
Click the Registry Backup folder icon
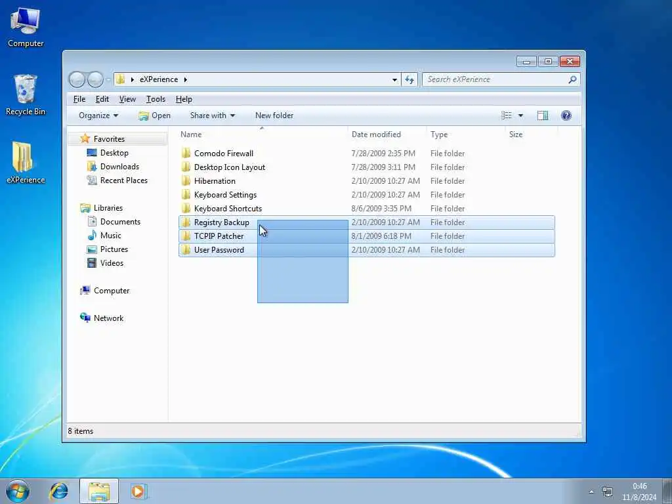click(186, 222)
